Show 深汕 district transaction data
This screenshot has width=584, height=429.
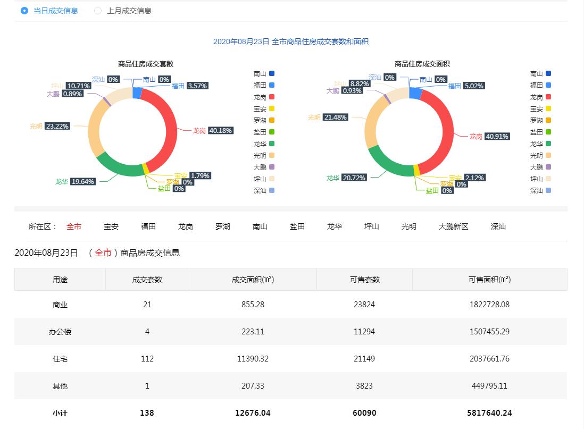click(498, 226)
